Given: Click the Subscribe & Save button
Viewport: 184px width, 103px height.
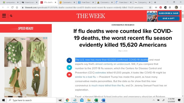Looking at the screenshot, I should 168,13.
